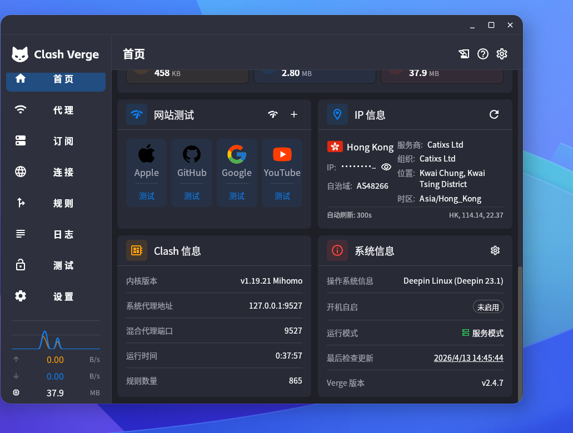Reveal the hidden IP address with eye icon
This screenshot has height=433, width=573.
pyautogui.click(x=386, y=167)
